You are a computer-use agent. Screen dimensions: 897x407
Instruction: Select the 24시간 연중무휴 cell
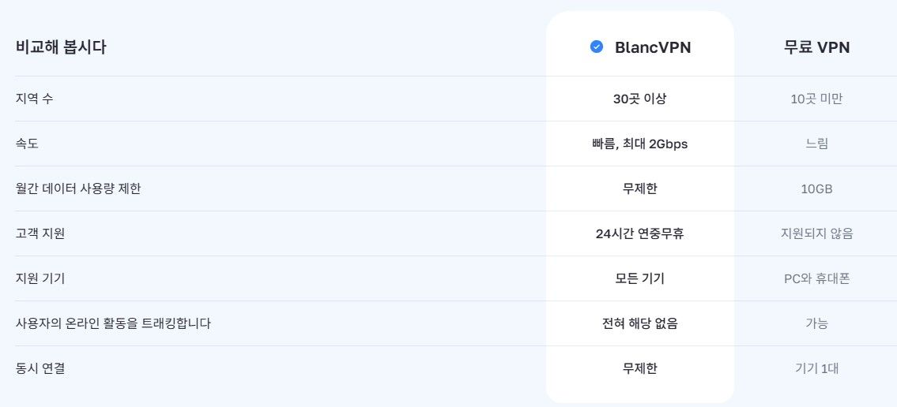coord(639,233)
